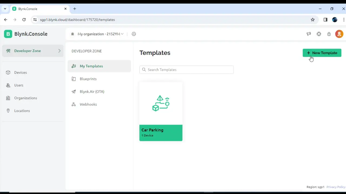Viewport: 346px width, 194px height.
Task: Click the Blueprints icon
Action: pos(74,79)
